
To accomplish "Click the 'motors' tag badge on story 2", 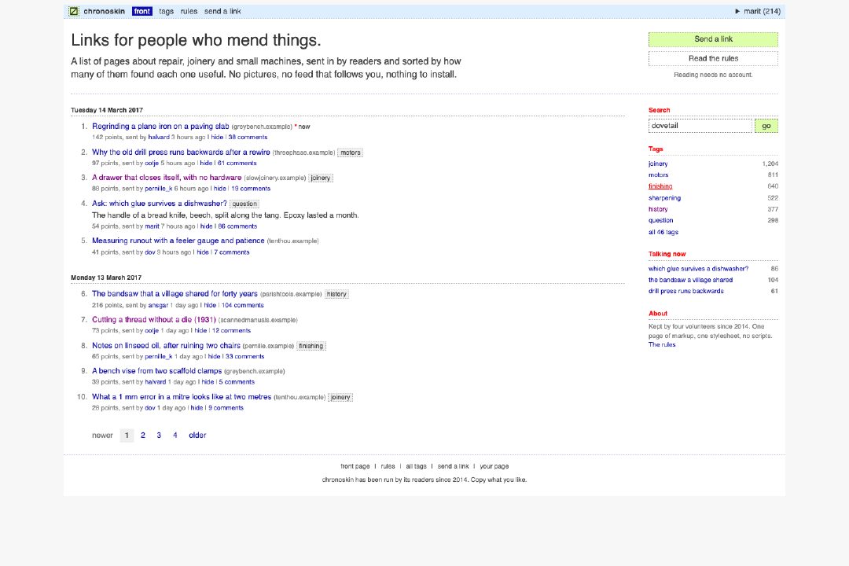I will tap(351, 153).
